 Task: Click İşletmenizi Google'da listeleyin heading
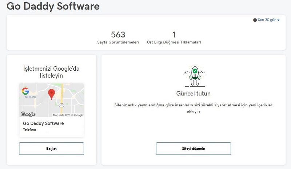51,72
